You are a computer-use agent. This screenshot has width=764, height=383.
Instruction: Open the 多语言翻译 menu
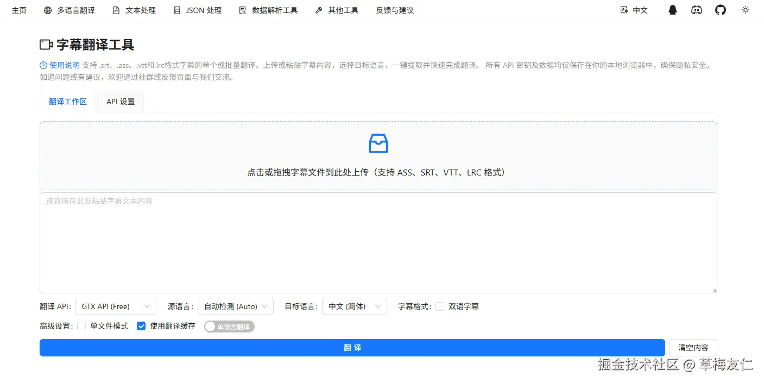[x=70, y=10]
